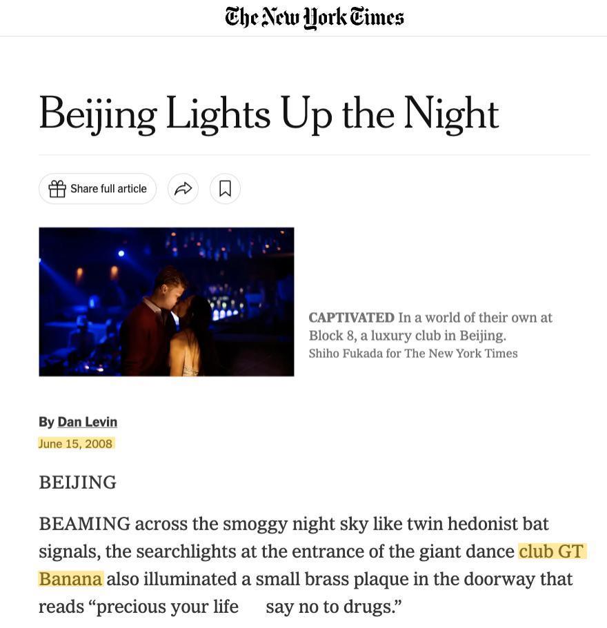This screenshot has width=607, height=628.
Task: Click the opening word BEAMING
Action: pyautogui.click(x=84, y=524)
